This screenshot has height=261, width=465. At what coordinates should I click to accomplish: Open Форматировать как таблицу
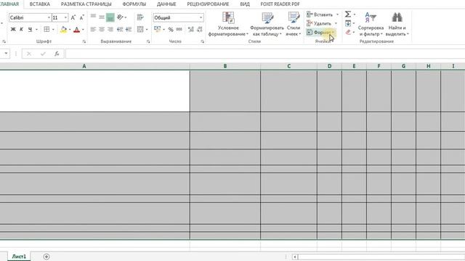pyautogui.click(x=267, y=24)
